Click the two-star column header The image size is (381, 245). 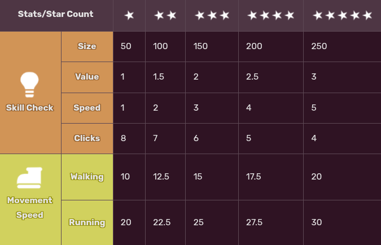165,15
